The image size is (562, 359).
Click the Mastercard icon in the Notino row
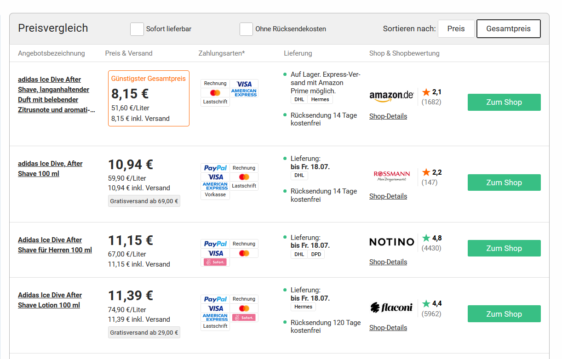click(x=244, y=253)
